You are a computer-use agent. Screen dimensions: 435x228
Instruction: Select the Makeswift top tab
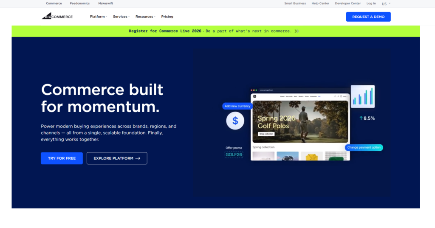click(x=105, y=3)
